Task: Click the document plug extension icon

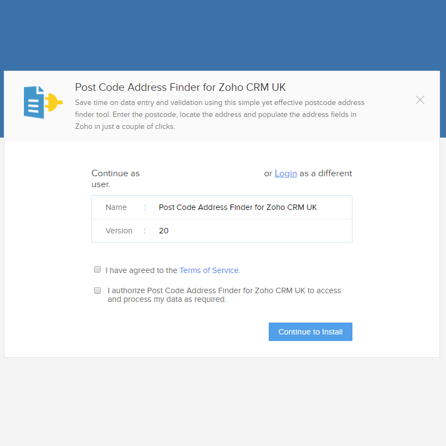Action: [x=43, y=102]
